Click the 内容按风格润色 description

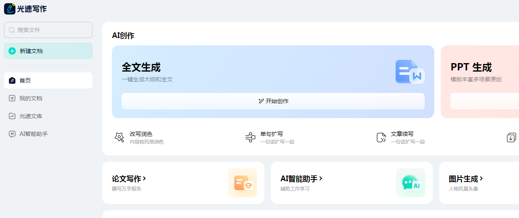pos(147,142)
